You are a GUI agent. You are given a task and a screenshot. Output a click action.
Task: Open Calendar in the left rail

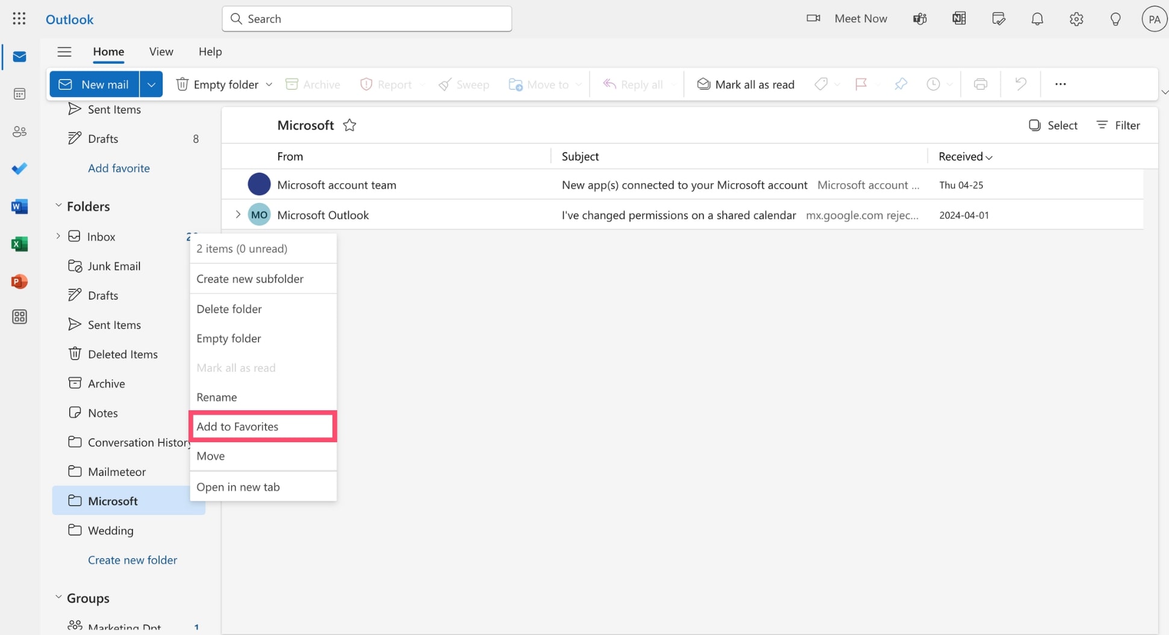click(19, 94)
